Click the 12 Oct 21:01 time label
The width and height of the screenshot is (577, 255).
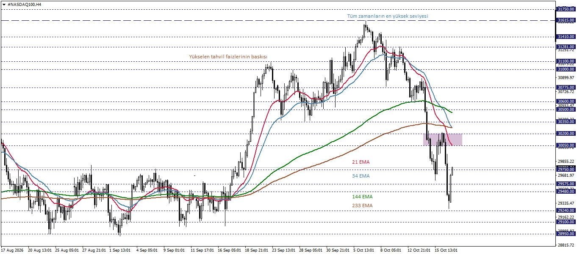[419, 250]
